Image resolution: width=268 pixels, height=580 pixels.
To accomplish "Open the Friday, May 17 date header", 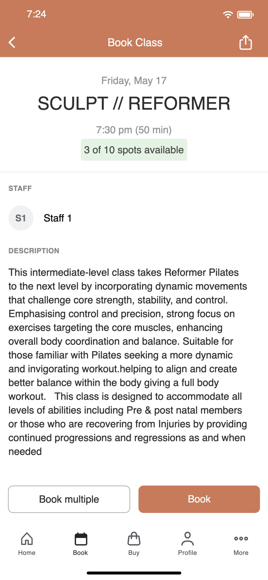I will click(x=134, y=80).
